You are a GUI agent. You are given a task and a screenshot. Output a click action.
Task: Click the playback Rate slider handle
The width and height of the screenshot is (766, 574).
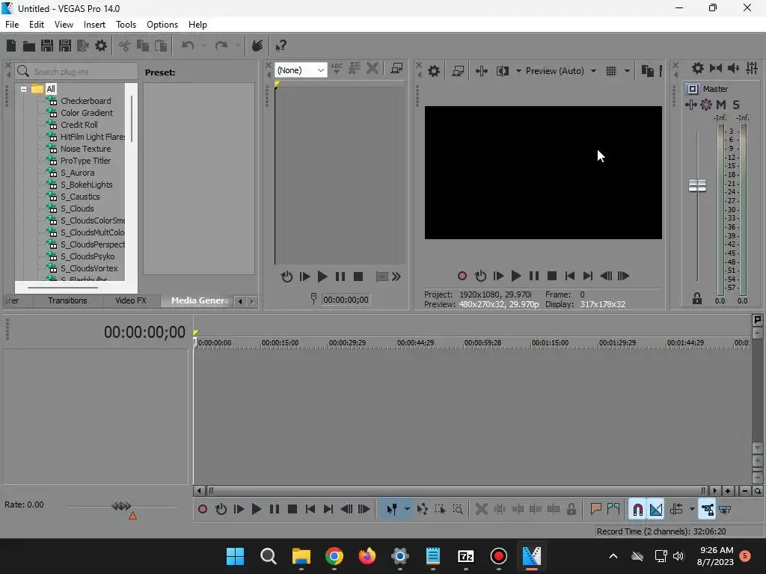pos(121,506)
